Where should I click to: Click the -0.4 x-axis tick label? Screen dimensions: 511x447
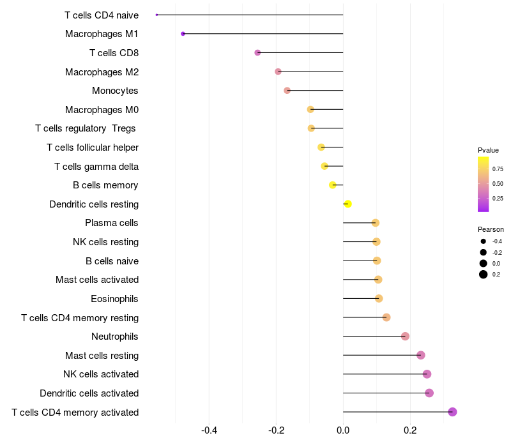pyautogui.click(x=209, y=429)
